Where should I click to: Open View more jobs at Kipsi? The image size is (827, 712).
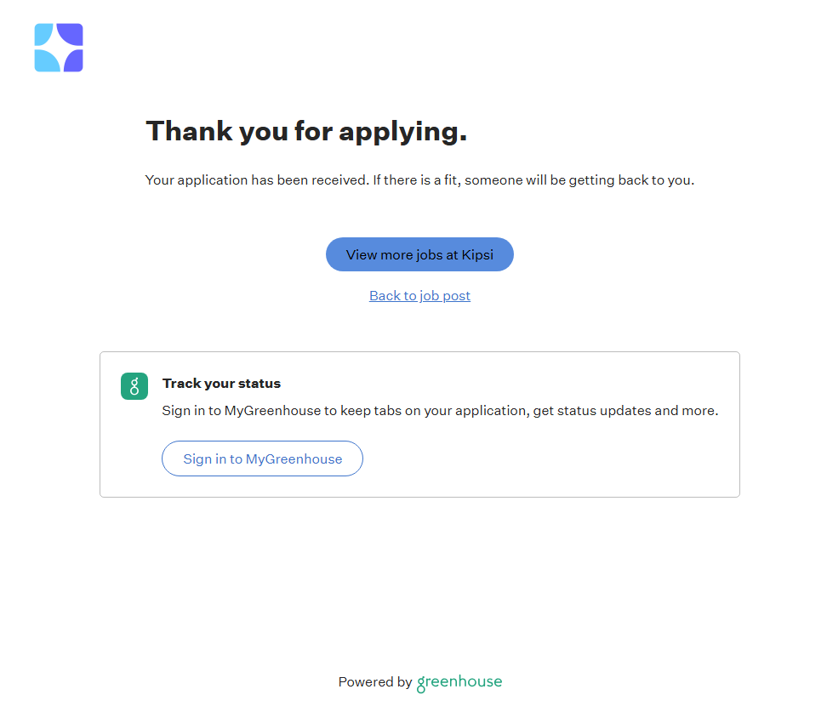click(x=419, y=254)
